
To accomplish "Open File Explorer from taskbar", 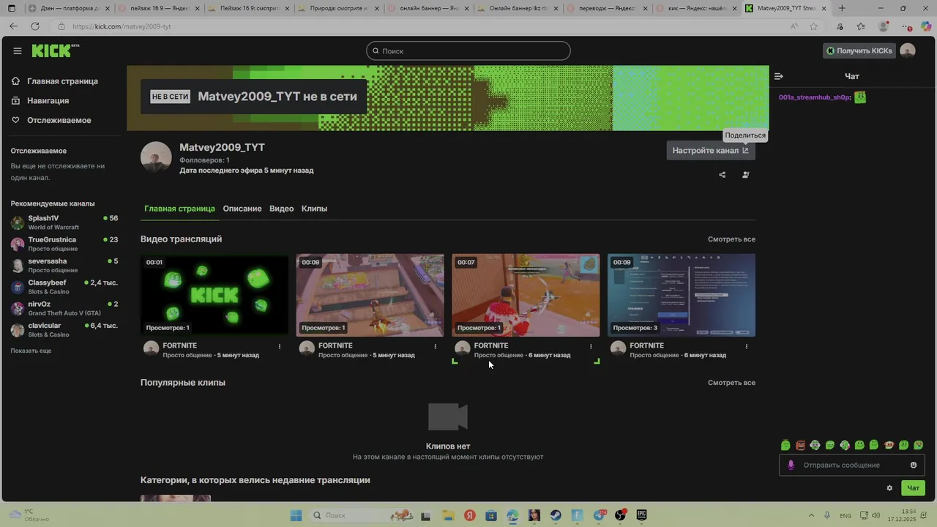I will coord(447,515).
